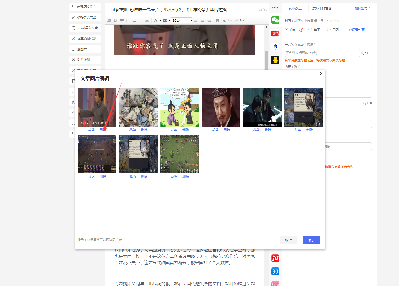Select the Zhihu platform icon

275,271
